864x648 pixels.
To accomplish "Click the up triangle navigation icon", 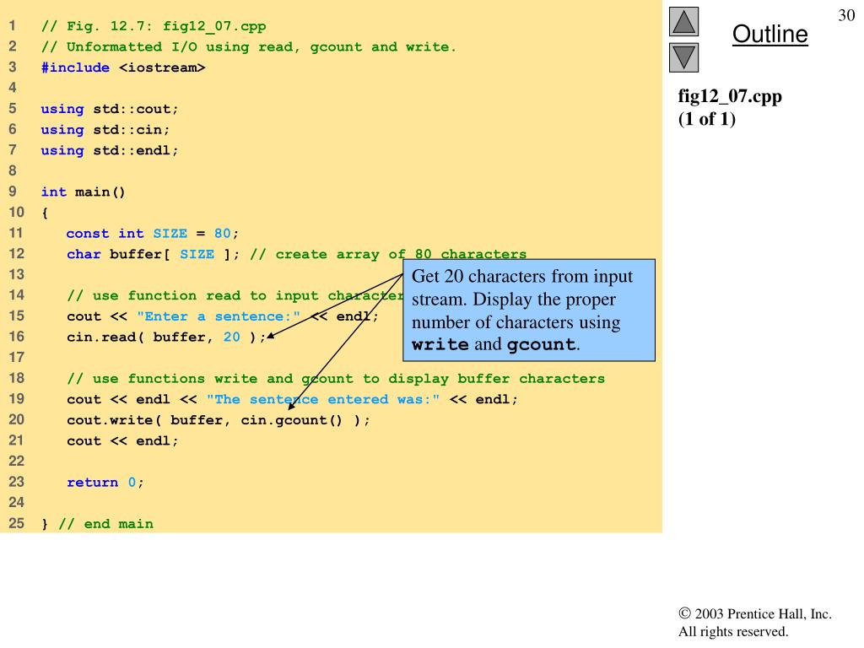I will [x=684, y=22].
